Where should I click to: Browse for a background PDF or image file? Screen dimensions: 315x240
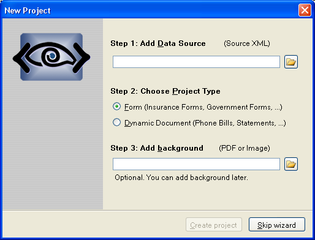(x=291, y=164)
